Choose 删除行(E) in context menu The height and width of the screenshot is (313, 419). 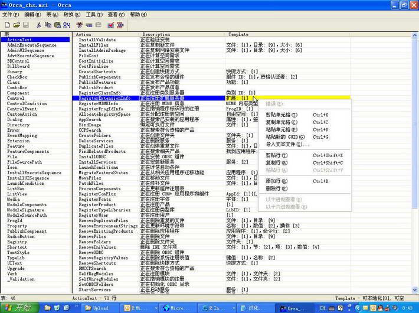(x=305, y=188)
